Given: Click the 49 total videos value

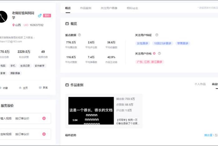Looking at the screenshot, I should pyautogui.click(x=43, y=52).
